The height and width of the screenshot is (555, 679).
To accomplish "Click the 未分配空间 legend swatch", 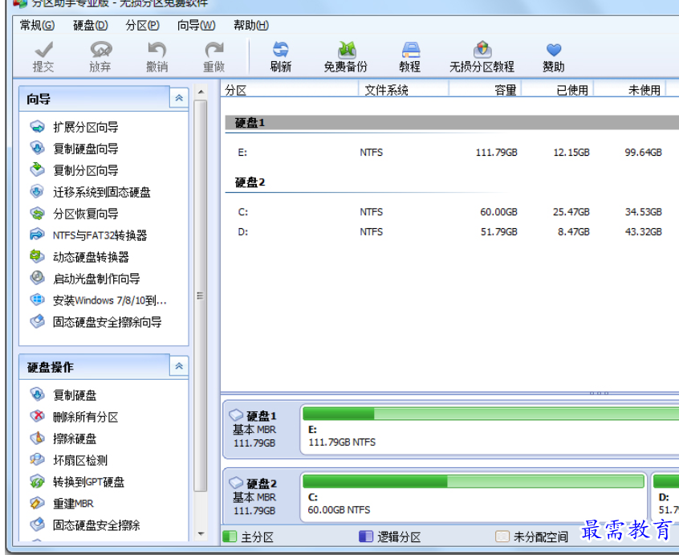I will 502,537.
